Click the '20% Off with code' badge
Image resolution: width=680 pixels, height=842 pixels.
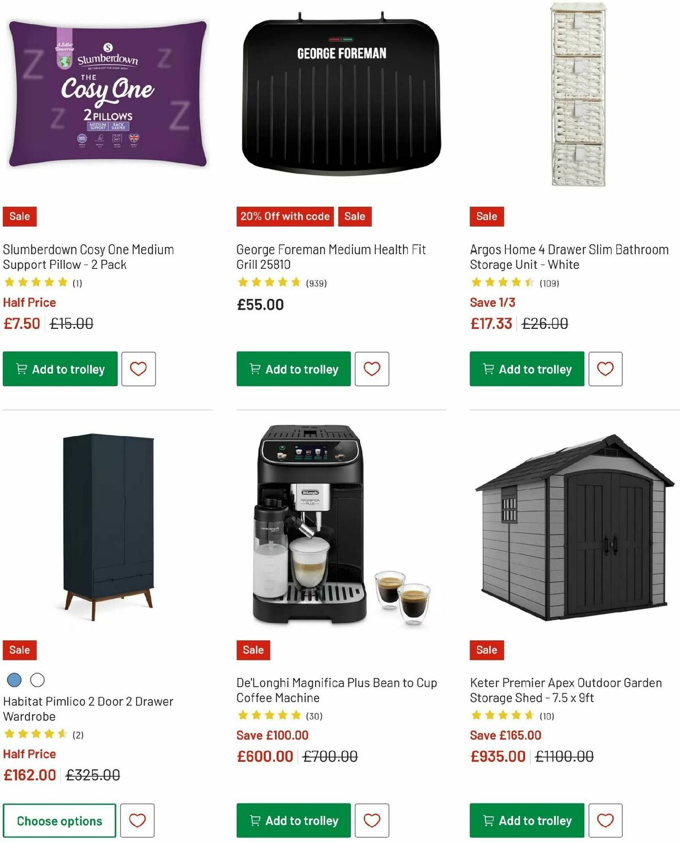(284, 217)
